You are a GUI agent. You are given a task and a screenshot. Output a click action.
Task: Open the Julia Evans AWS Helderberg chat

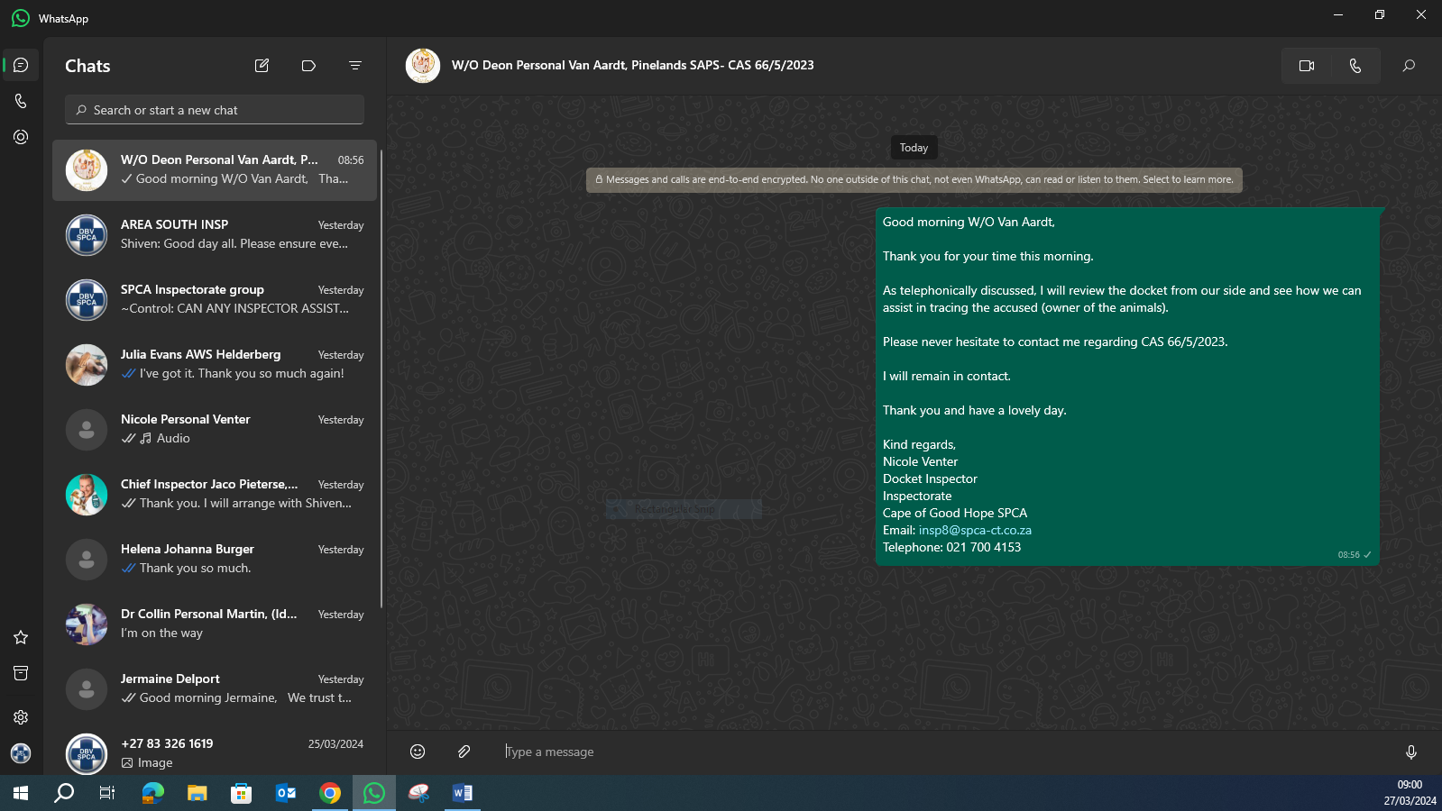click(215, 364)
